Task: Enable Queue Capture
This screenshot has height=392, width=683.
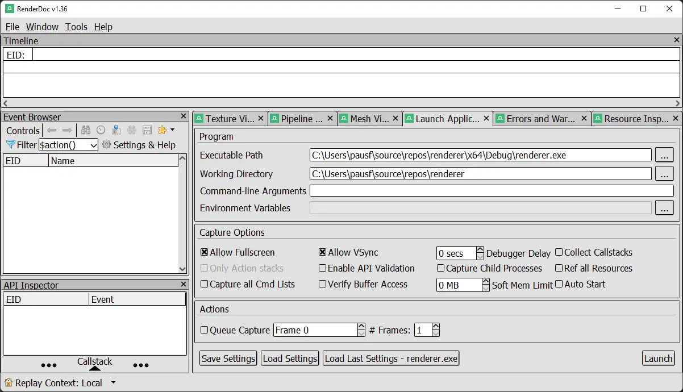Action: click(x=205, y=330)
